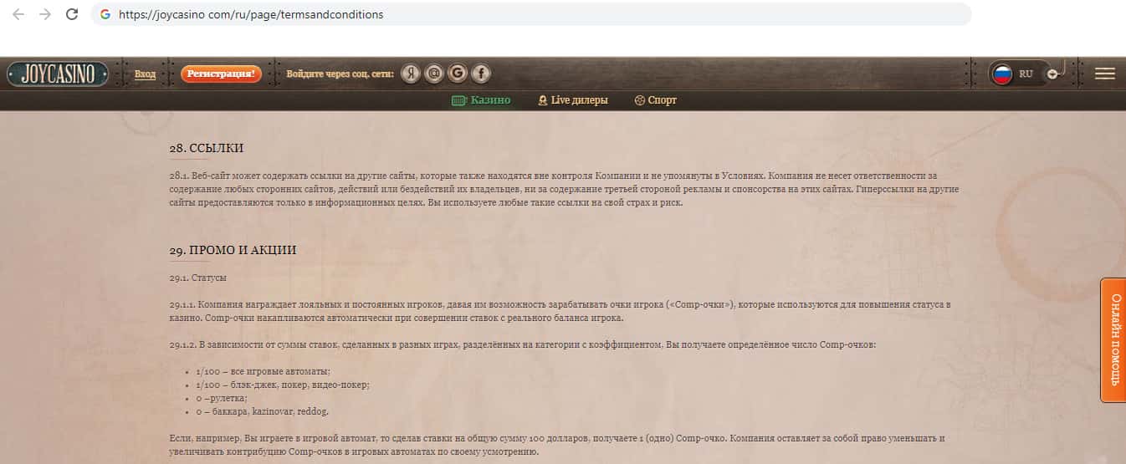The image size is (1126, 464).
Task: Click the paragraph starting with 29.1.1. Компания награждает
Action: coord(560,311)
